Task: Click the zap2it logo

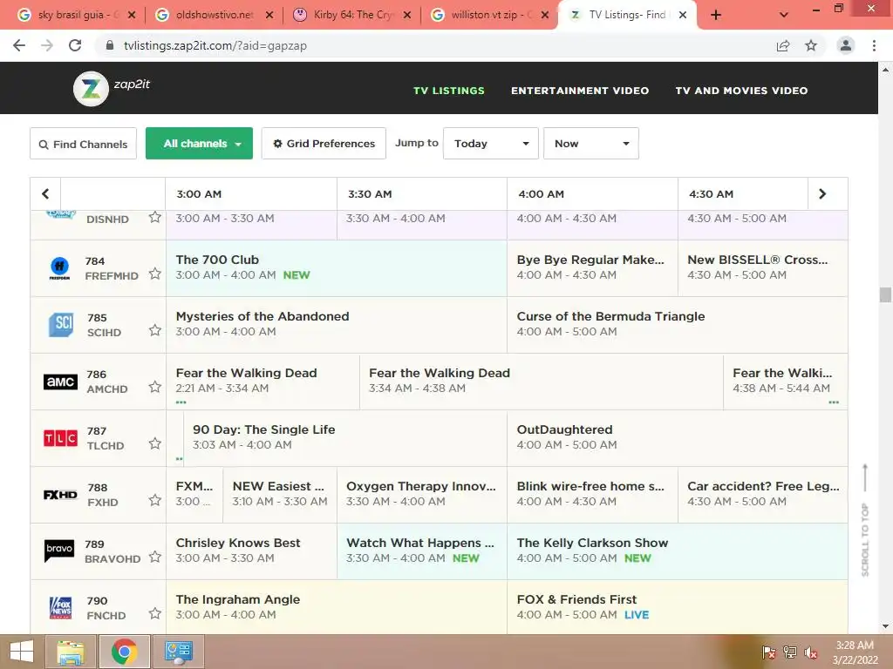Action: point(112,88)
